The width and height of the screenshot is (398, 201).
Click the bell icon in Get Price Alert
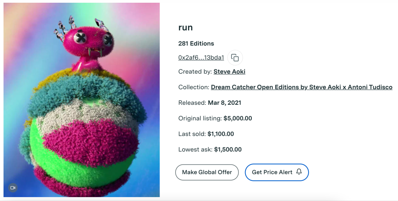pyautogui.click(x=299, y=172)
